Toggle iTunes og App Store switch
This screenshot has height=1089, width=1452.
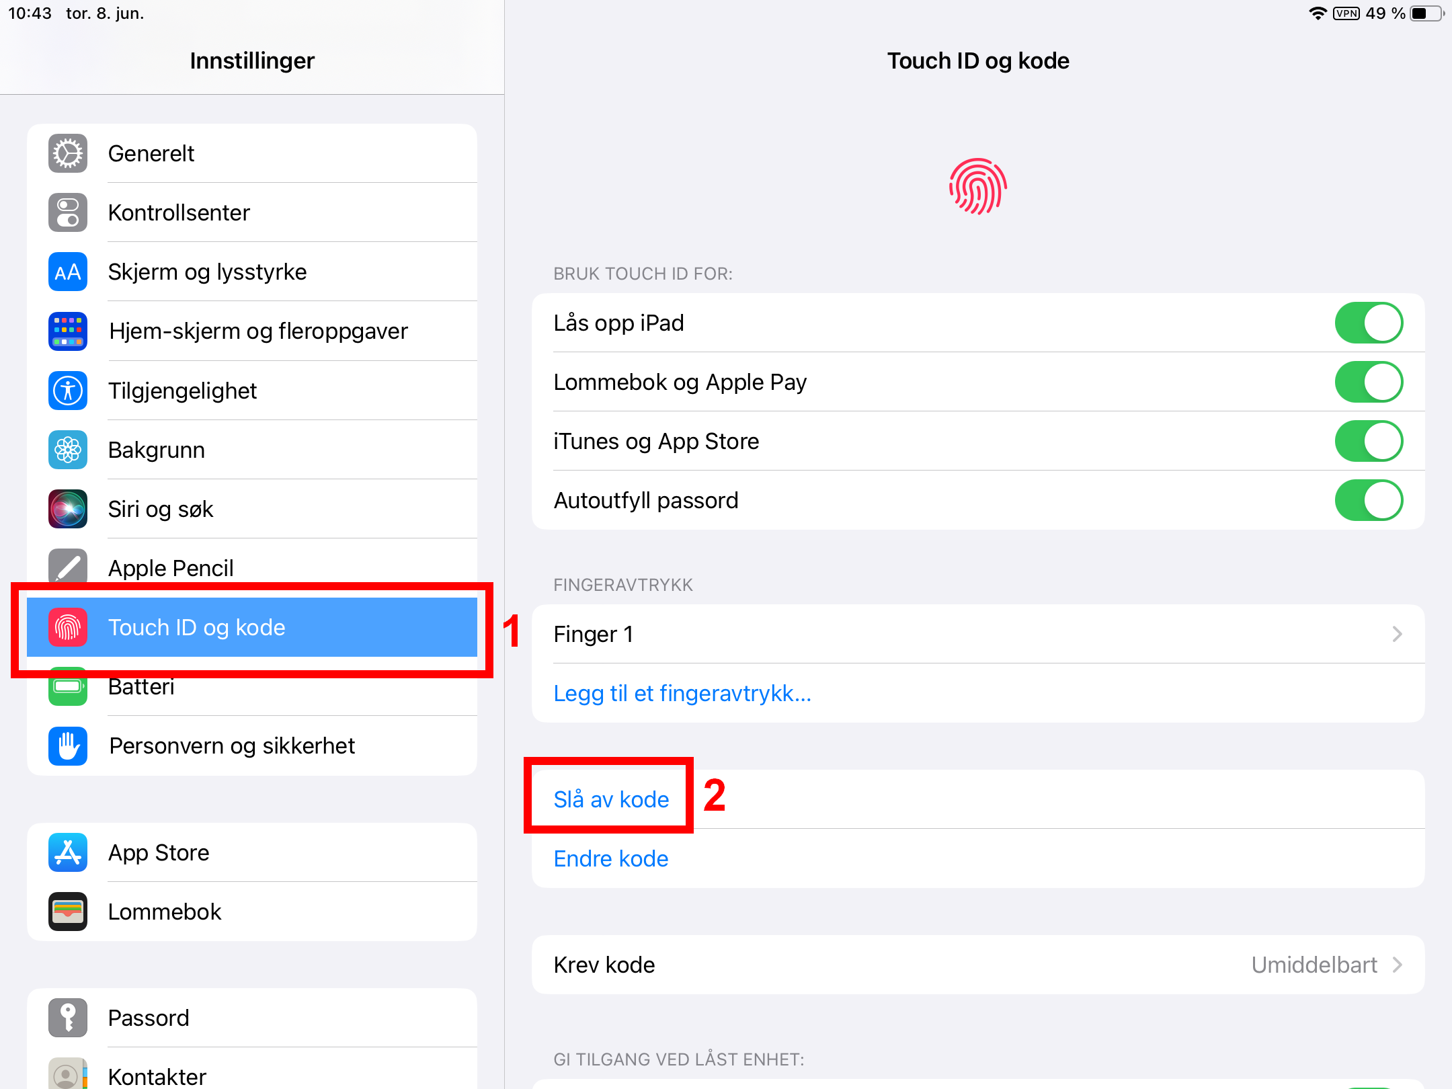tap(1369, 441)
